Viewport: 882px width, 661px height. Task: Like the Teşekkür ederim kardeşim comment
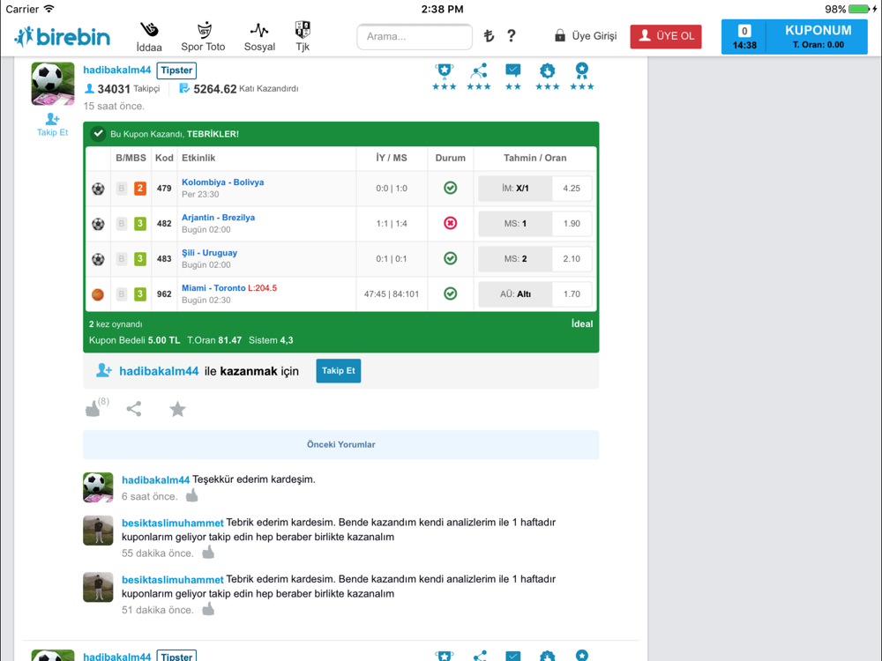click(x=191, y=495)
